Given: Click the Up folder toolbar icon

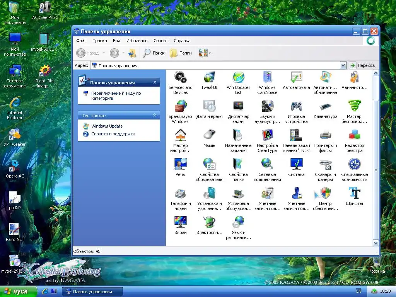Looking at the screenshot, I should tap(132, 53).
